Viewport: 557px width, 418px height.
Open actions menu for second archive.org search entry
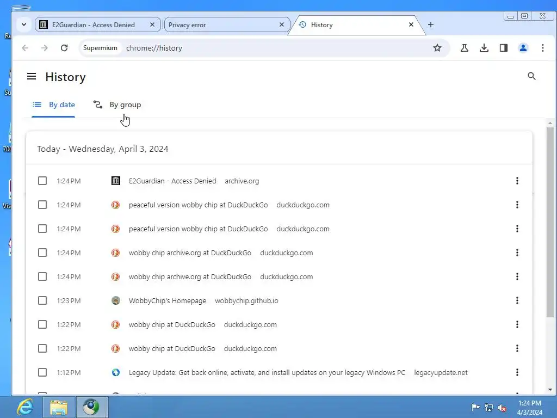coord(517,276)
